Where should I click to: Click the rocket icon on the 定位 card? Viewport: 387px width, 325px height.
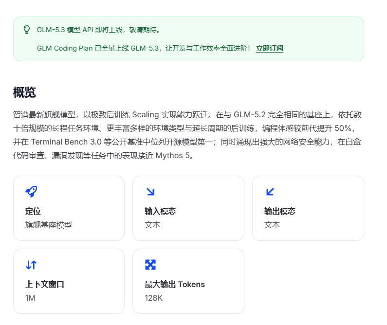(x=31, y=192)
